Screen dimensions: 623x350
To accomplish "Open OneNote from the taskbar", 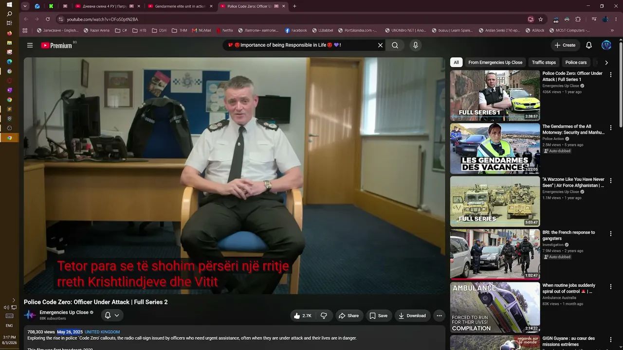I will click(9, 90).
